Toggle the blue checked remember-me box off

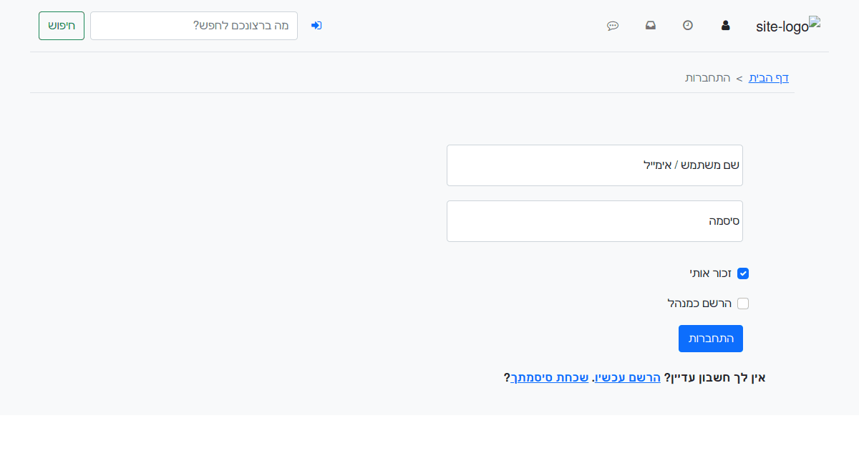click(x=743, y=273)
